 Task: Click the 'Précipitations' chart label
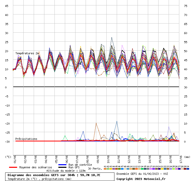pyautogui.click(x=26, y=139)
